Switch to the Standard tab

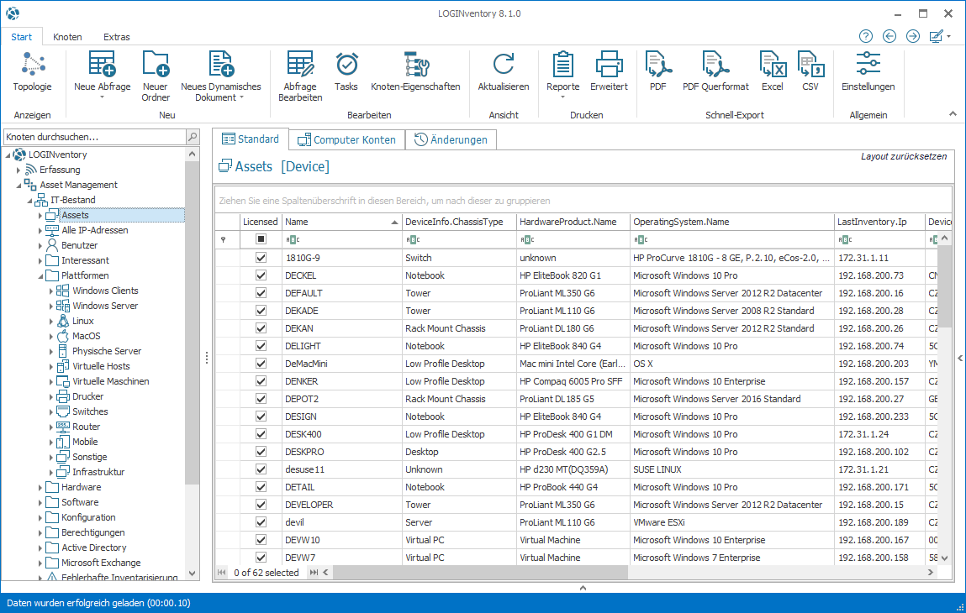251,139
